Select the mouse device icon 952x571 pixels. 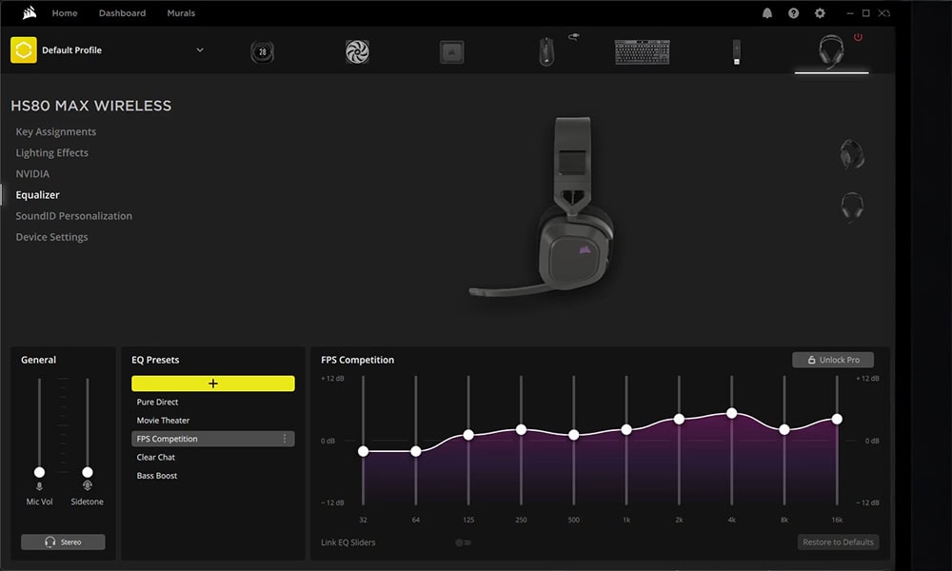pyautogui.click(x=546, y=51)
